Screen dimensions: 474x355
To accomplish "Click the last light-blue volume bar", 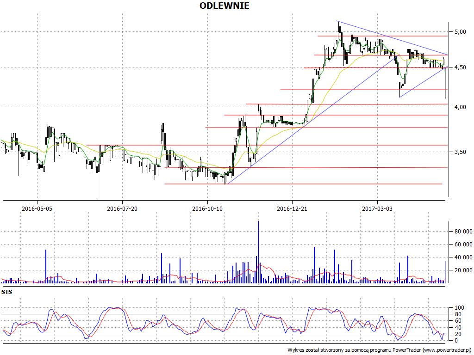I will [445, 272].
